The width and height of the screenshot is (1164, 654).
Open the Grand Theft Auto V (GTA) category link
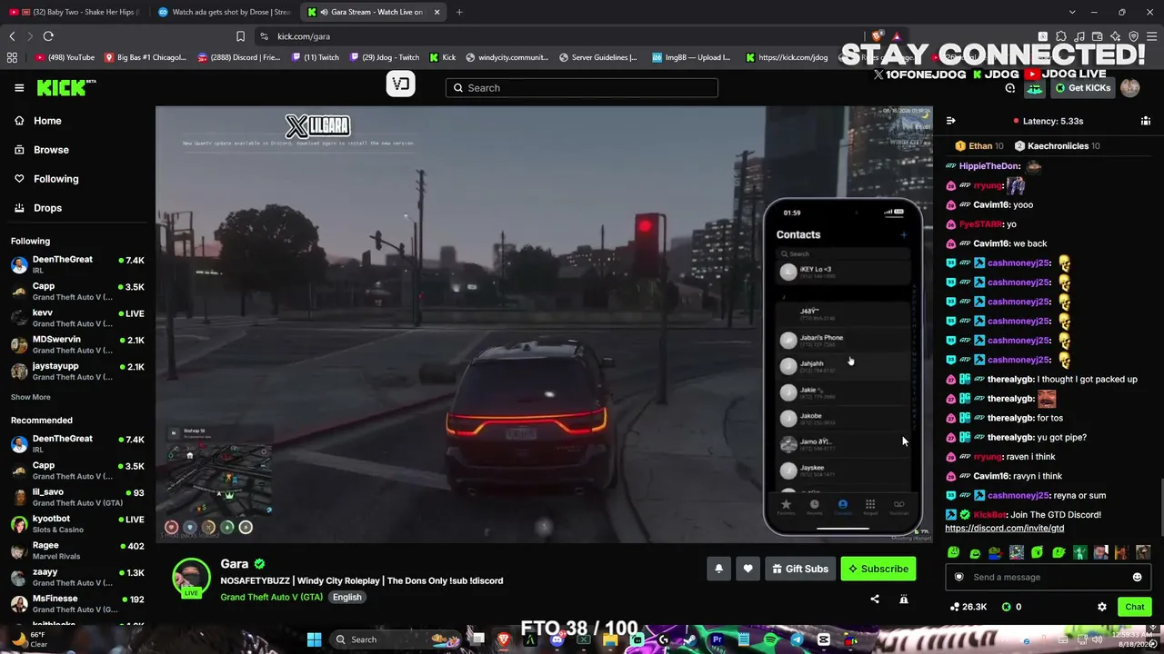[x=271, y=597]
